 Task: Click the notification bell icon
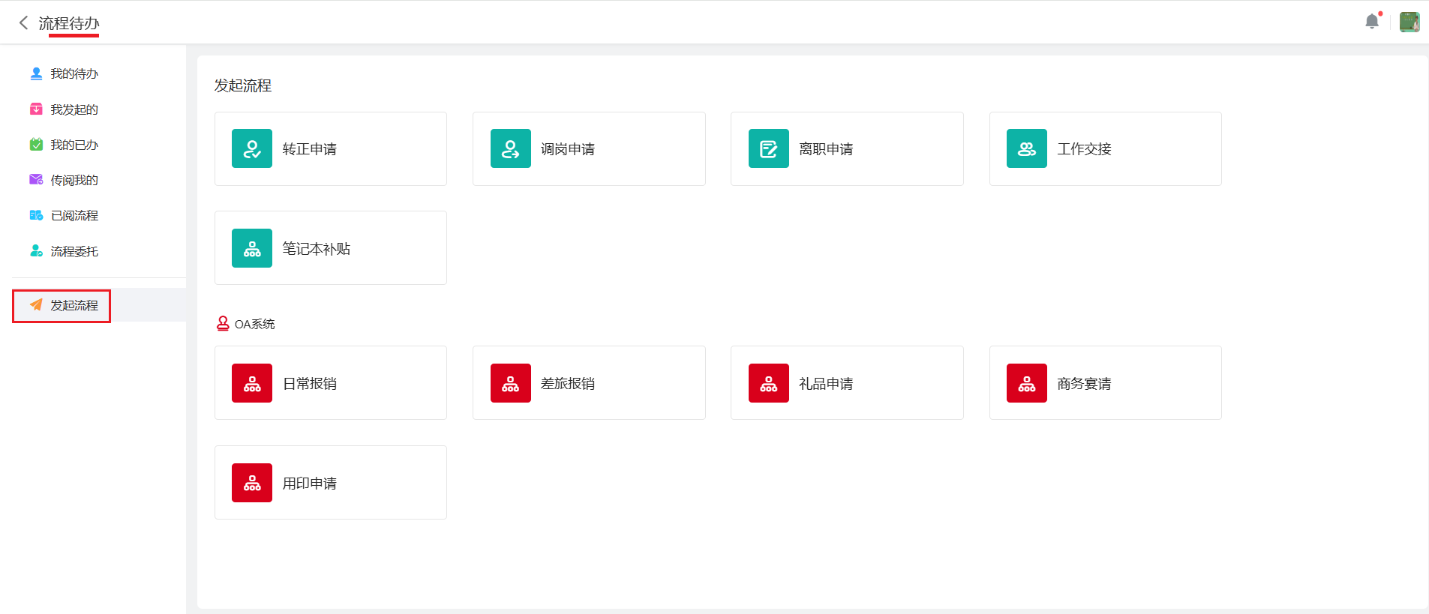pos(1372,22)
